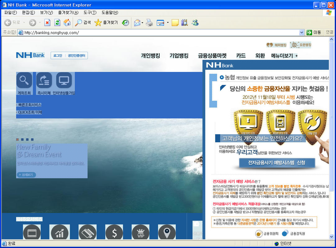Refresh the page with green arrows icon

(57, 22)
